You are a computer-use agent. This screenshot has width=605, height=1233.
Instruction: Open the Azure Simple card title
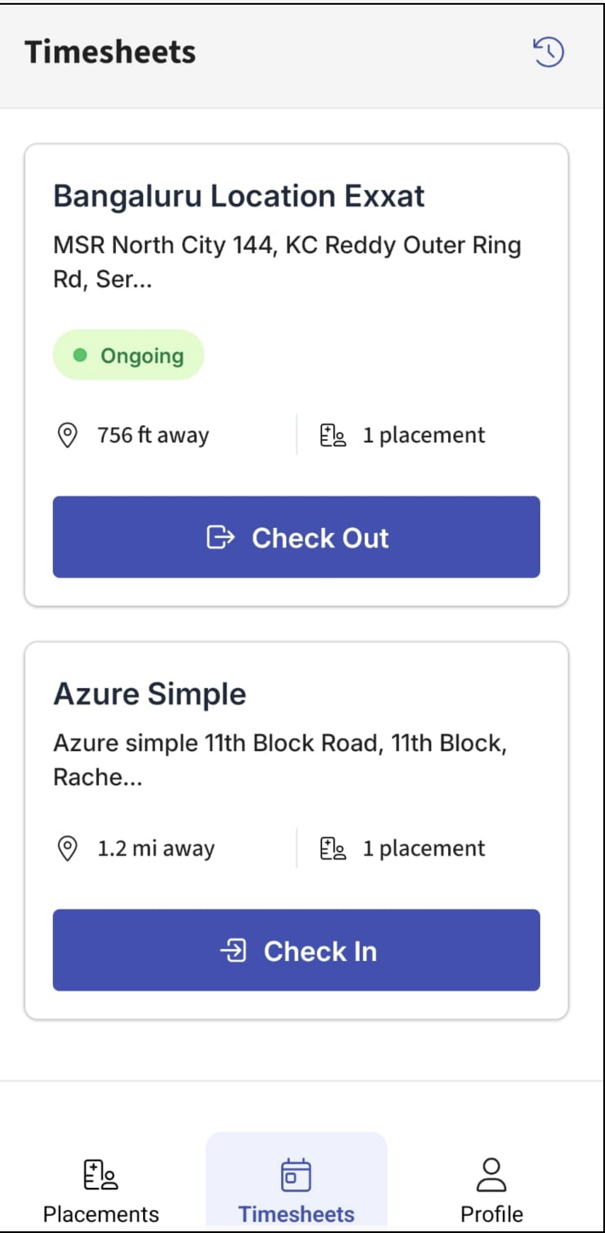[150, 694]
